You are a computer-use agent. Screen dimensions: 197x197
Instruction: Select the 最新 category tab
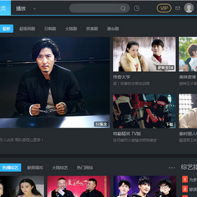(7, 28)
